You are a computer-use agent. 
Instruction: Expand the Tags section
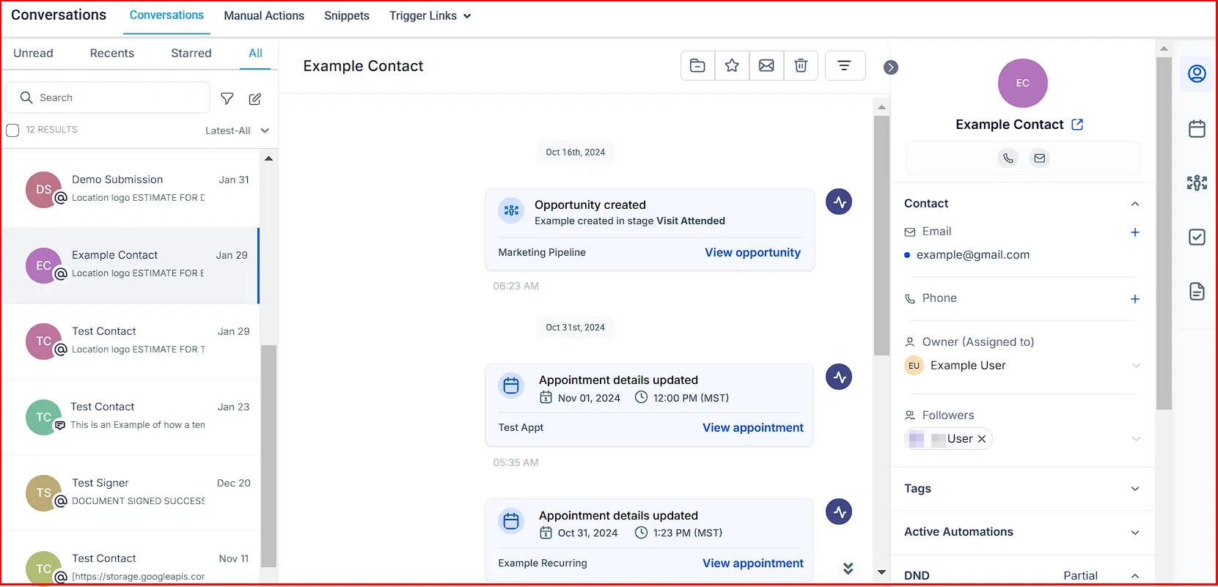[1134, 489]
